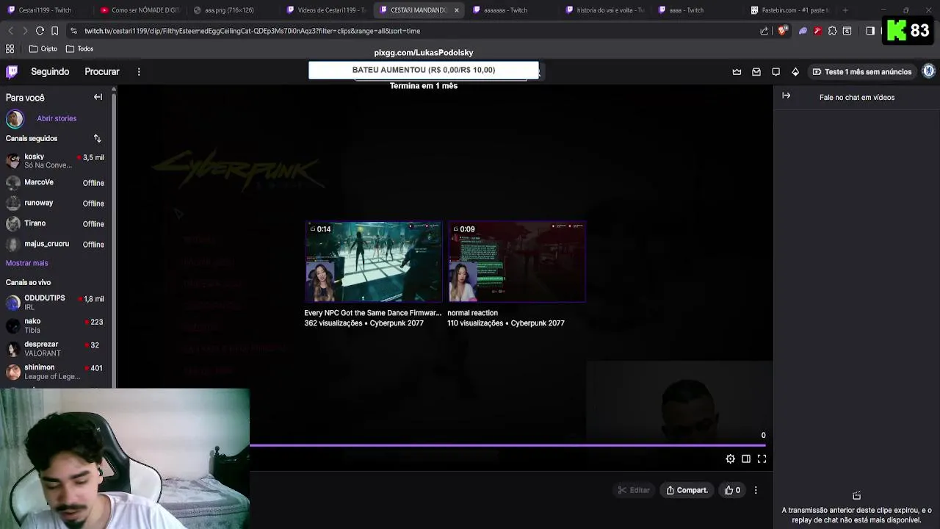This screenshot has width=940, height=529.
Task: Open kosky followed channel
Action: (x=56, y=161)
